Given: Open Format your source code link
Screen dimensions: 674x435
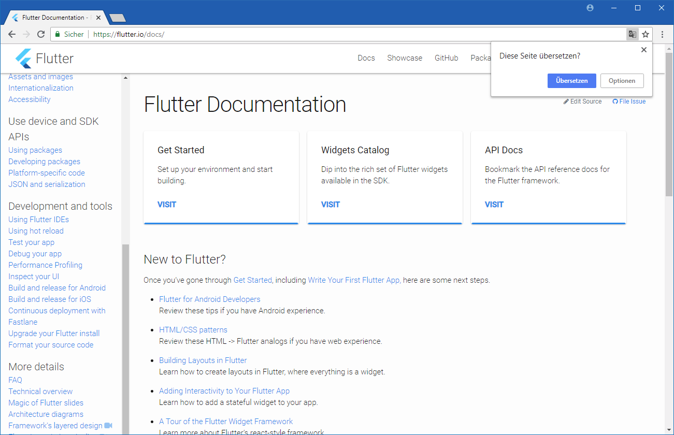Looking at the screenshot, I should 51,345.
